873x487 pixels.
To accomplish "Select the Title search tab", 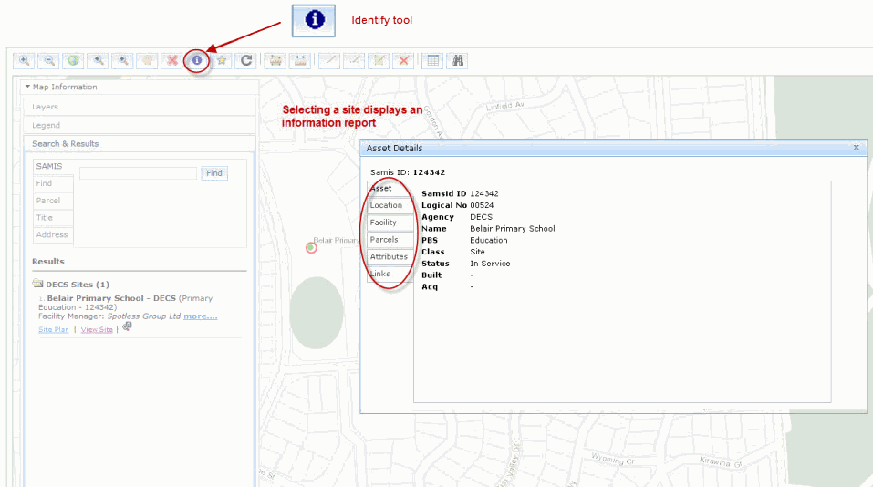I will [x=54, y=218].
